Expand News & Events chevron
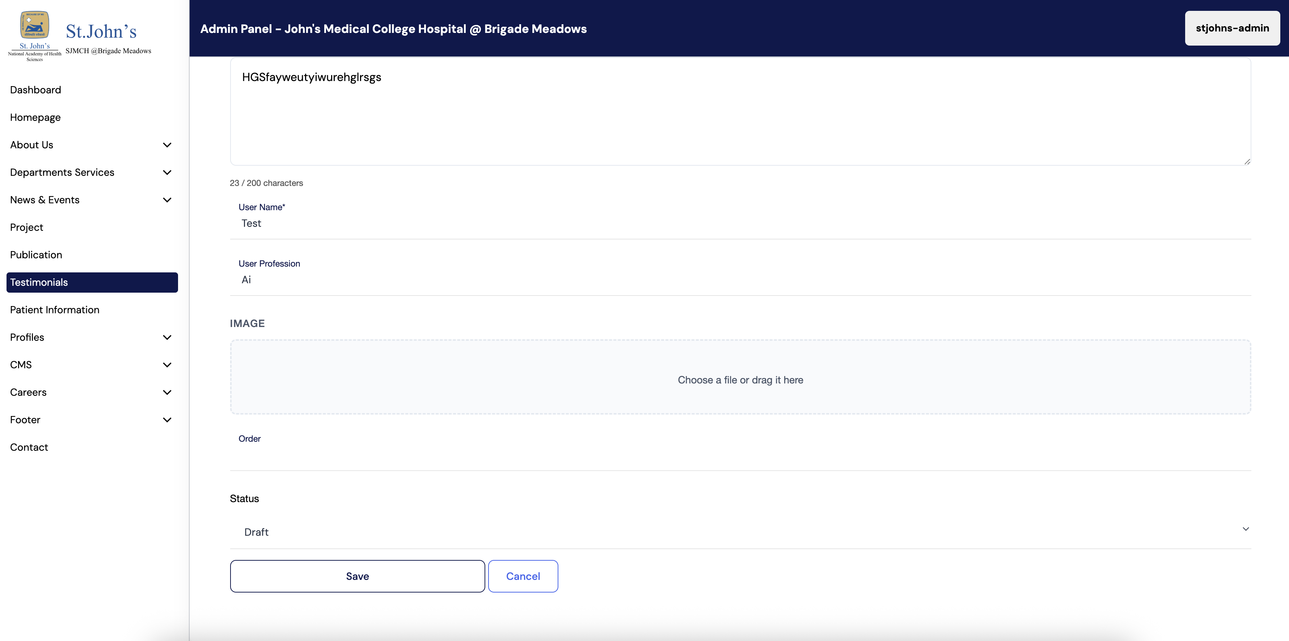 pyautogui.click(x=167, y=200)
